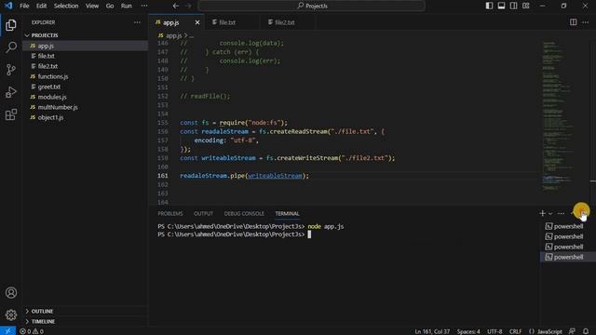Open the Edit menu
Viewport: 596px width, 335px height.
(41, 6)
